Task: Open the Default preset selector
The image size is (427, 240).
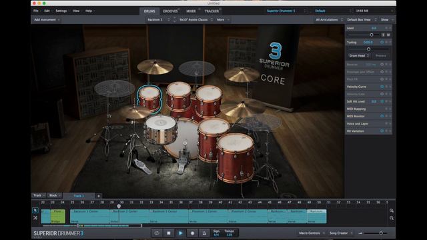Action: point(333,11)
